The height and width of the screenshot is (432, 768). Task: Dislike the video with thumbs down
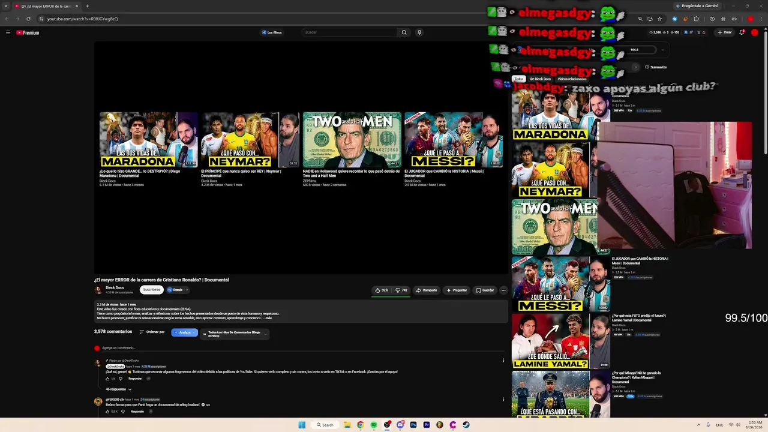click(x=401, y=290)
